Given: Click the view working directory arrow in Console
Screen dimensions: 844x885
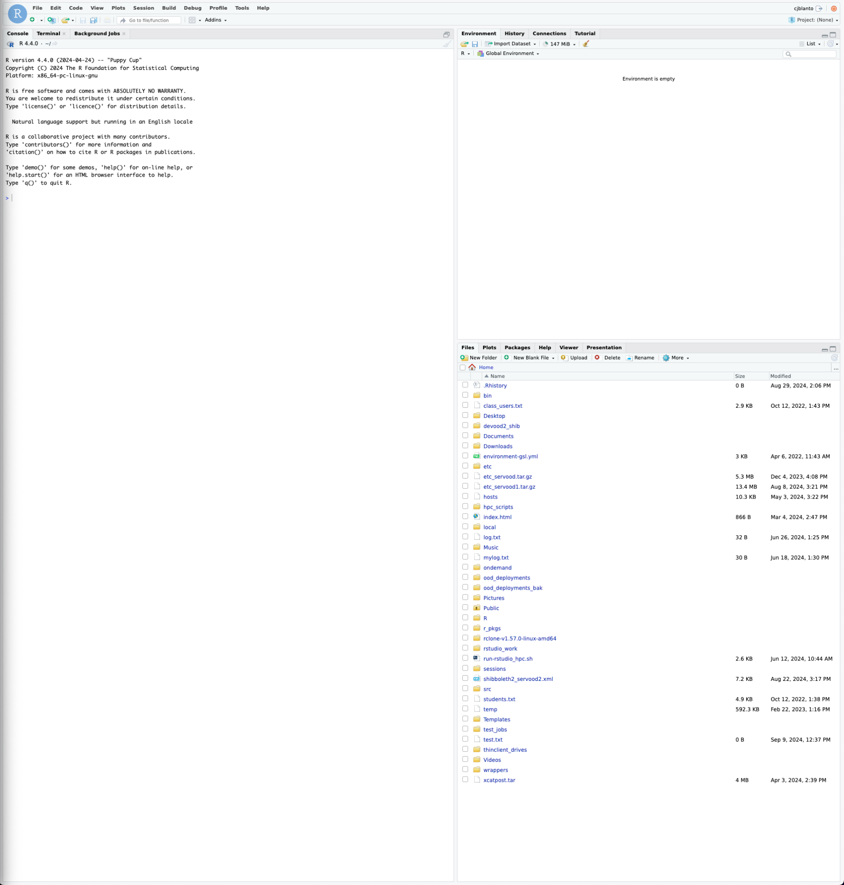Looking at the screenshot, I should pos(55,44).
